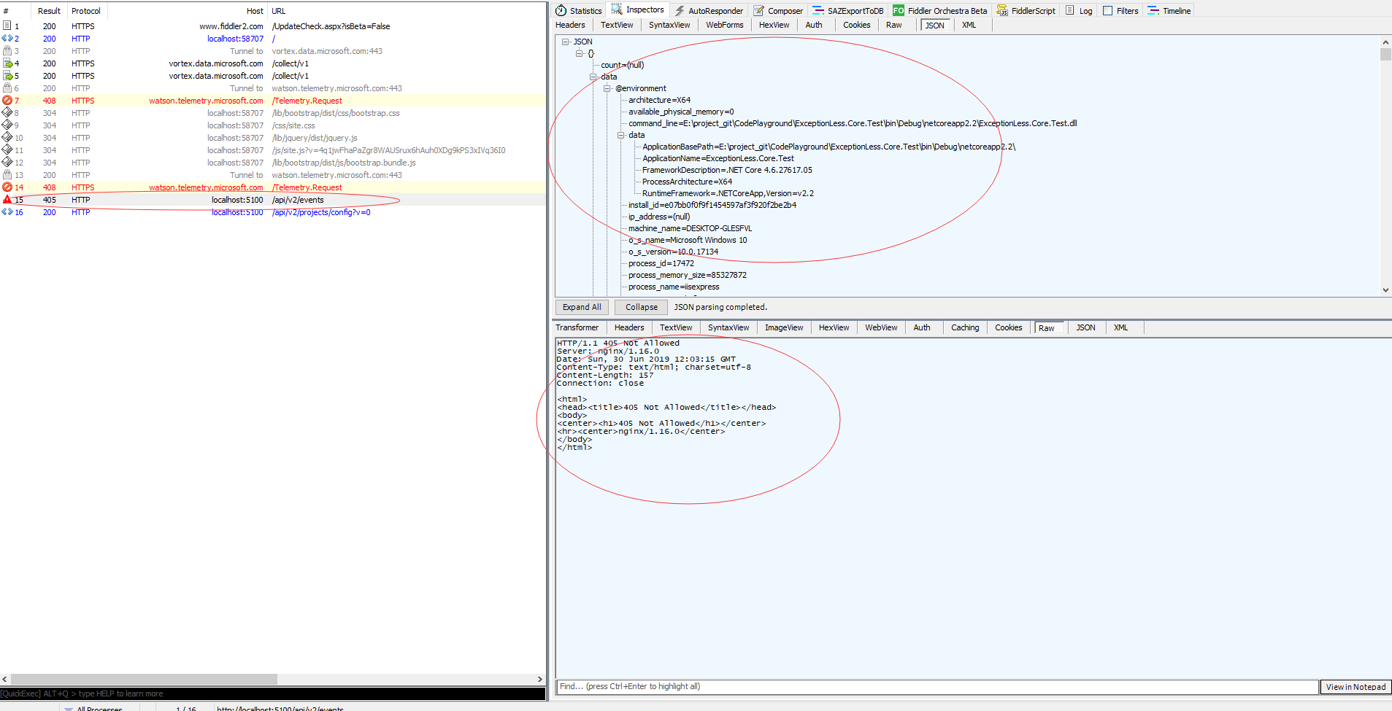The height and width of the screenshot is (711, 1392).
Task: Click the post icon of session 4
Action: tap(7, 63)
